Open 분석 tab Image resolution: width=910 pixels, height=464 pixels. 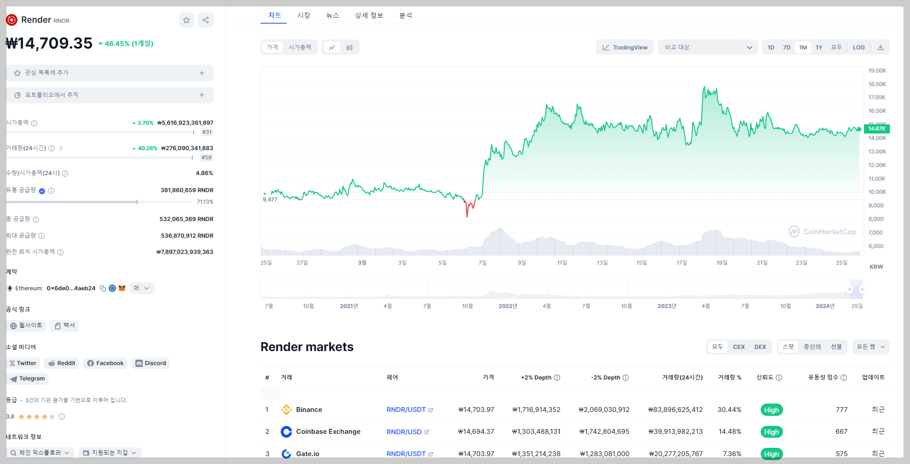coord(406,15)
